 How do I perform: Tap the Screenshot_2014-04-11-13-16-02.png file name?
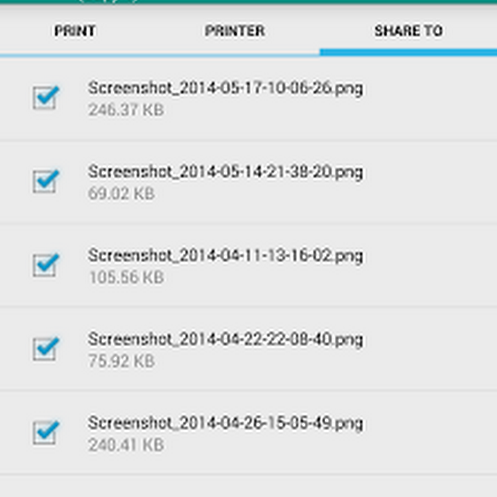point(225,256)
